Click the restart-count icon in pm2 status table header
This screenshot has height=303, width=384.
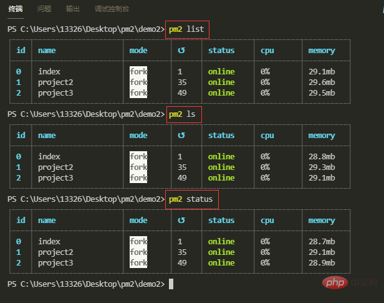(181, 220)
